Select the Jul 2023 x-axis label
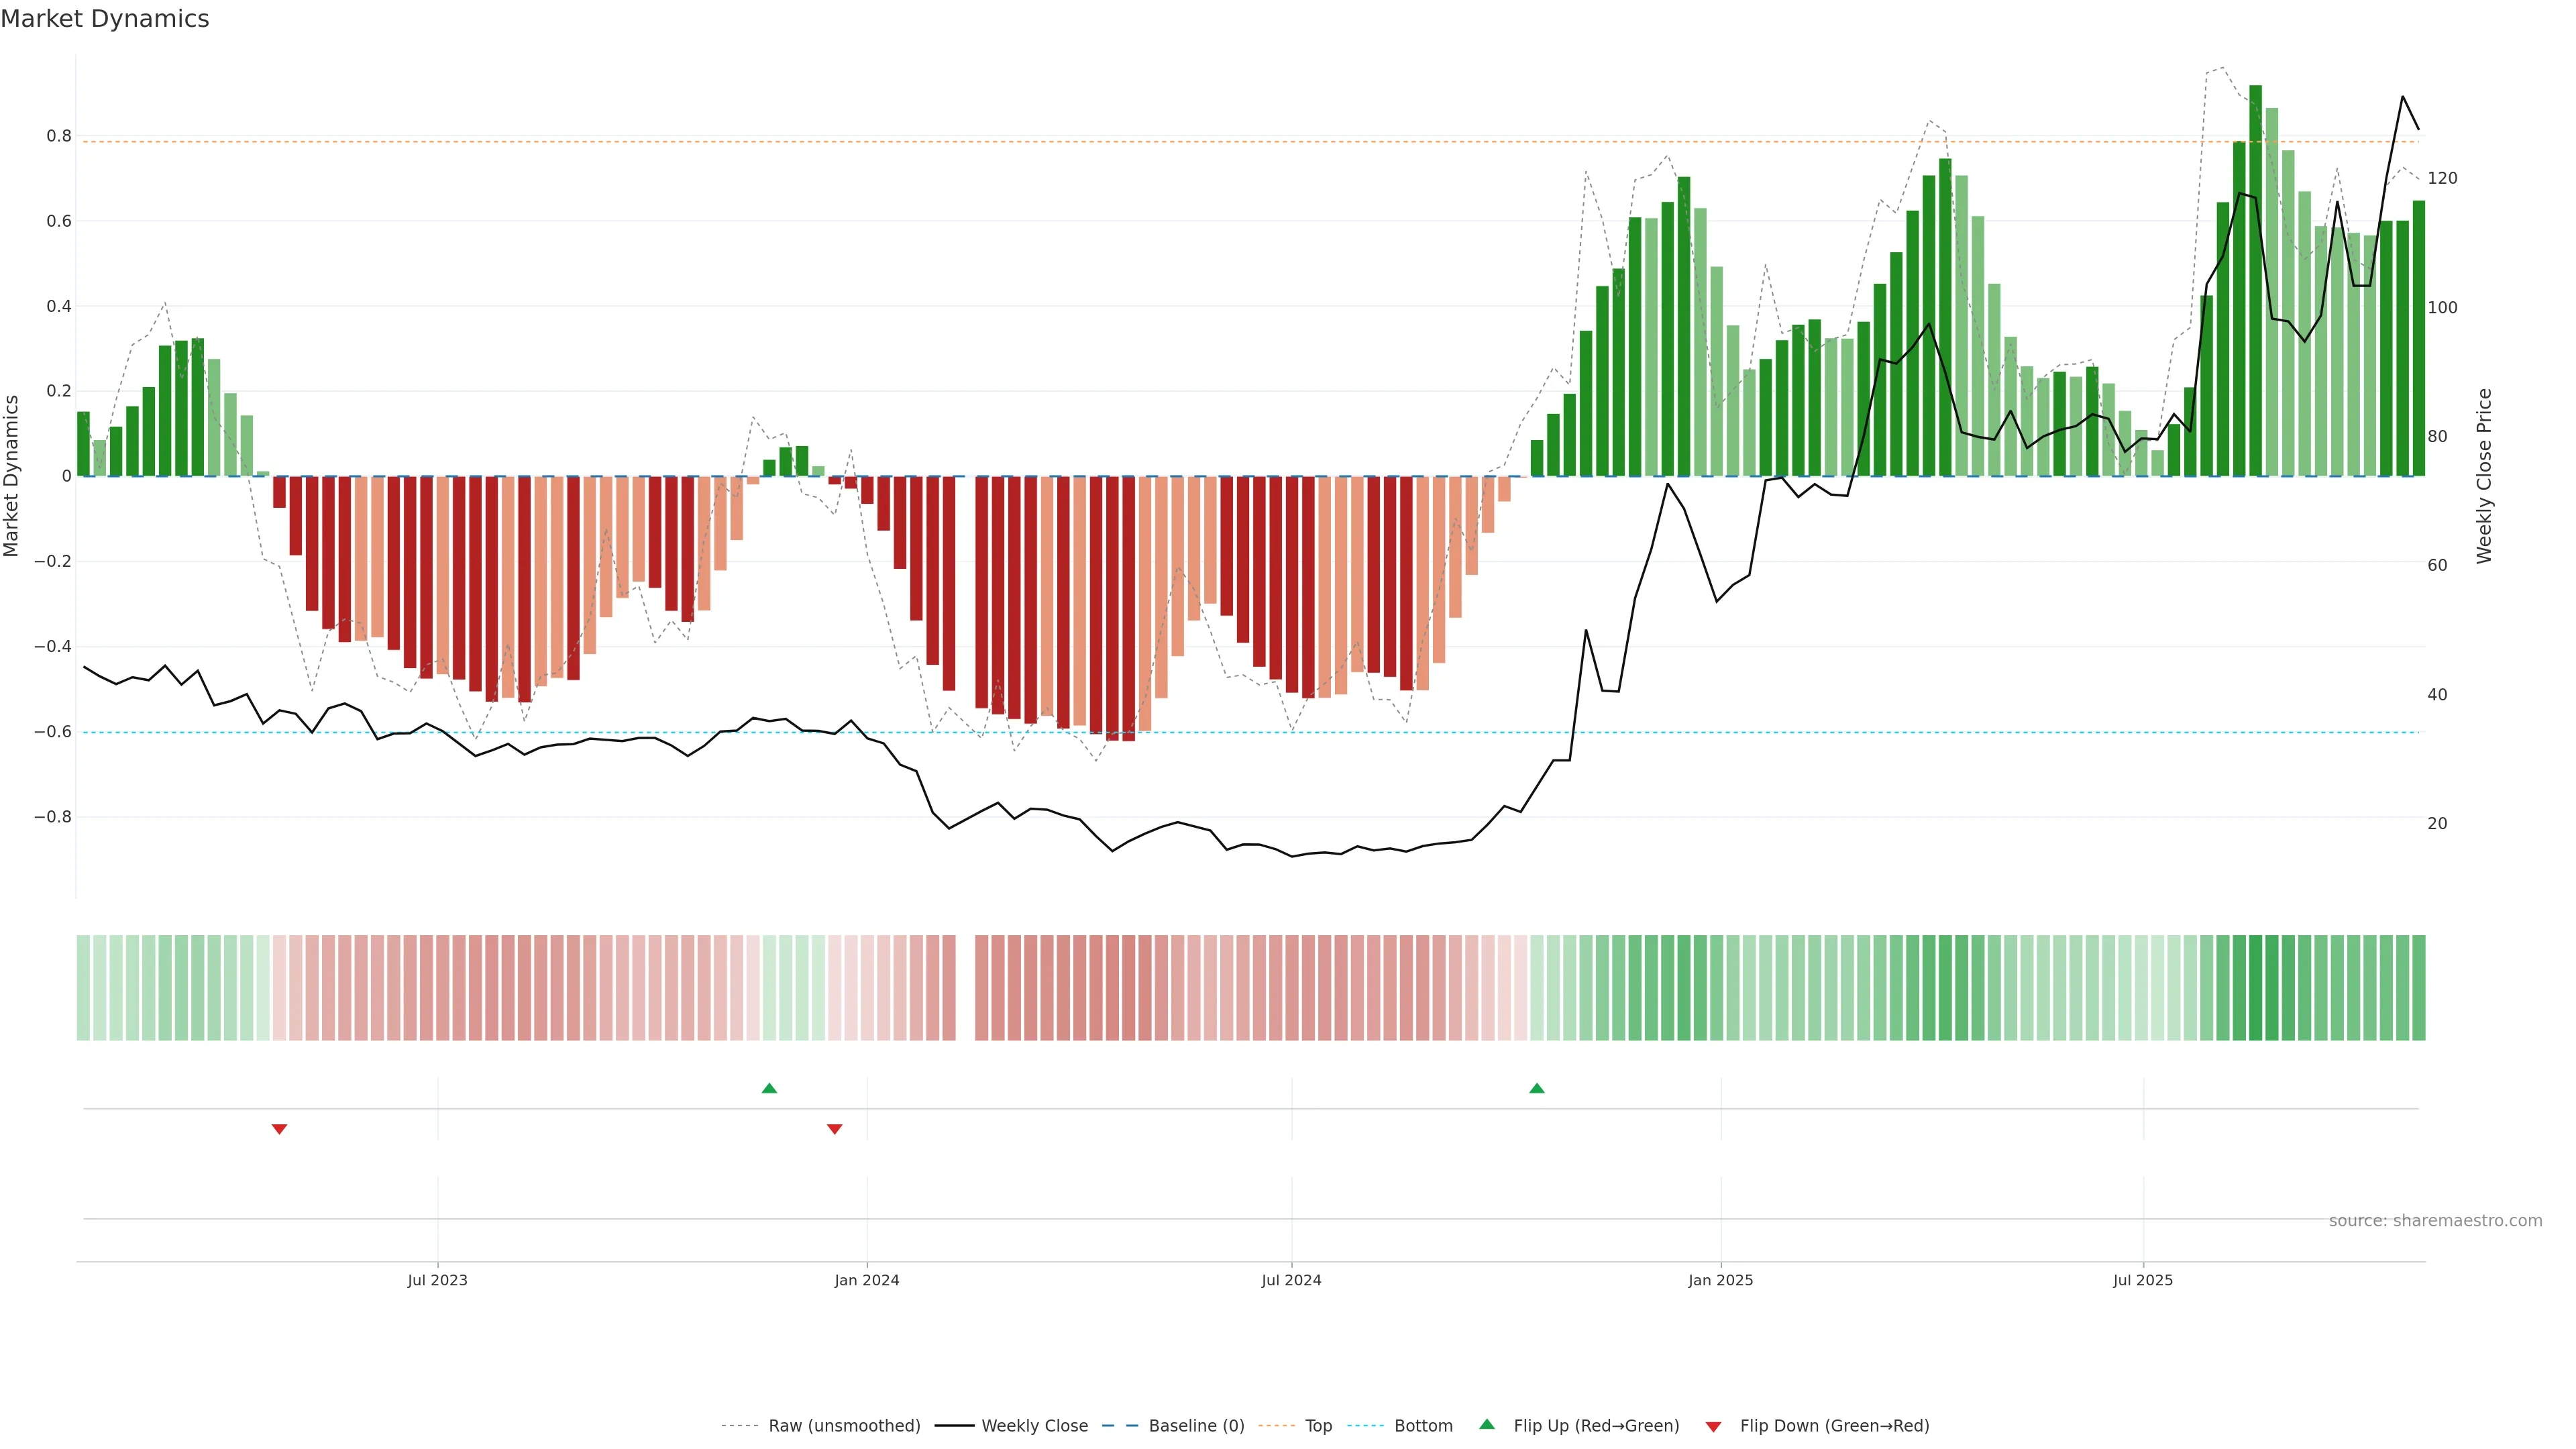Image resolution: width=2576 pixels, height=1449 pixels. (437, 1280)
